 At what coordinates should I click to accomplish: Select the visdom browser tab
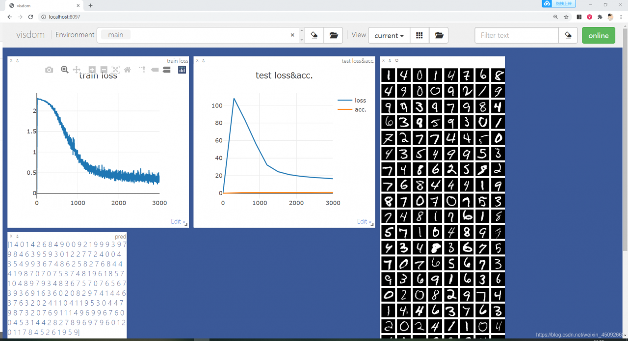pos(45,5)
